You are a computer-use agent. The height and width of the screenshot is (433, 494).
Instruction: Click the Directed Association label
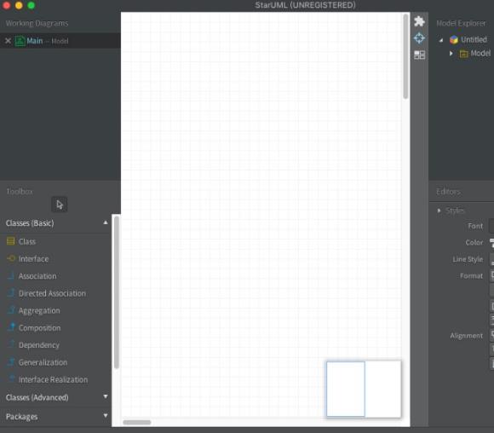coord(52,293)
